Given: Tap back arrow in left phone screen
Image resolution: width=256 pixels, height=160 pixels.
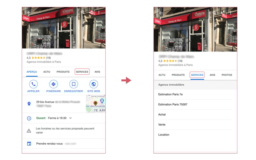Looking at the screenshot, I should pos(29,12).
